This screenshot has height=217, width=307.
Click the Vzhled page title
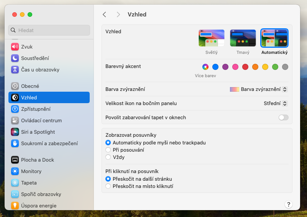(137, 15)
